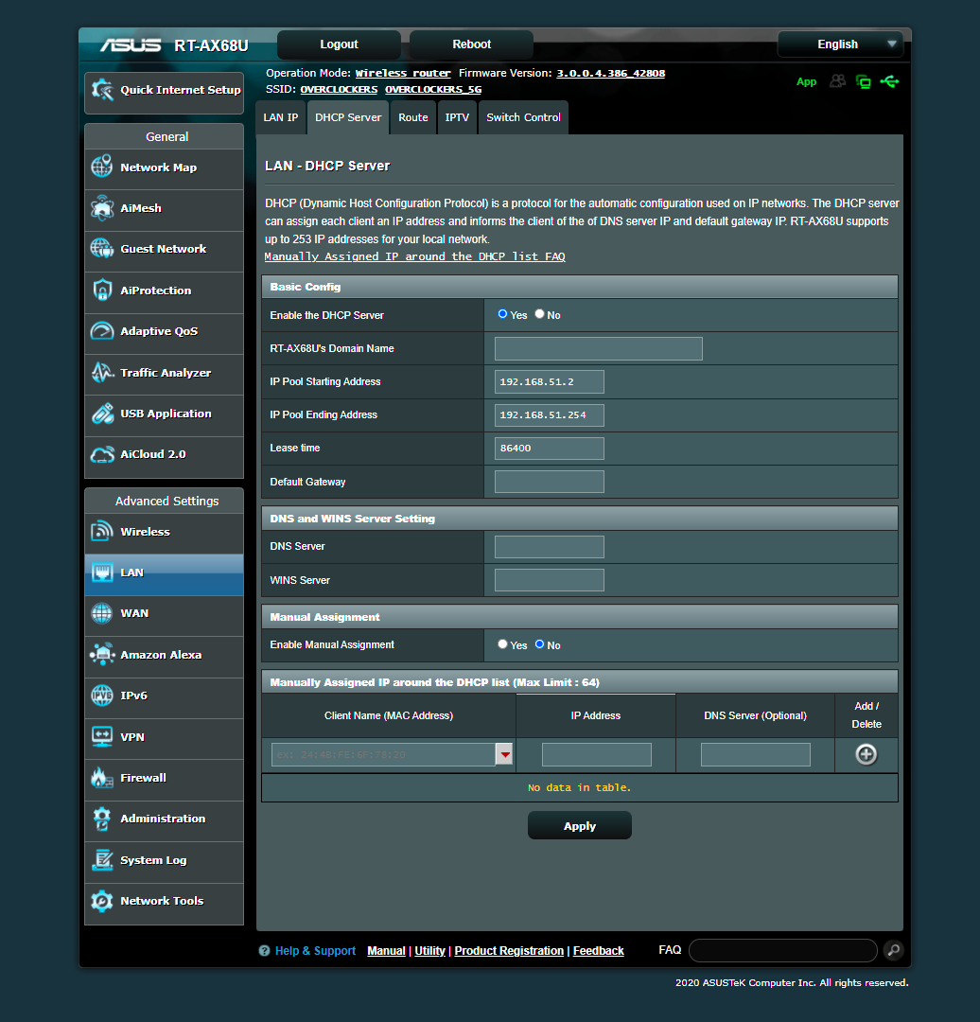Select Yes for Enable the DHCP Server
Screen dimensions: 980x1022
tap(502, 314)
